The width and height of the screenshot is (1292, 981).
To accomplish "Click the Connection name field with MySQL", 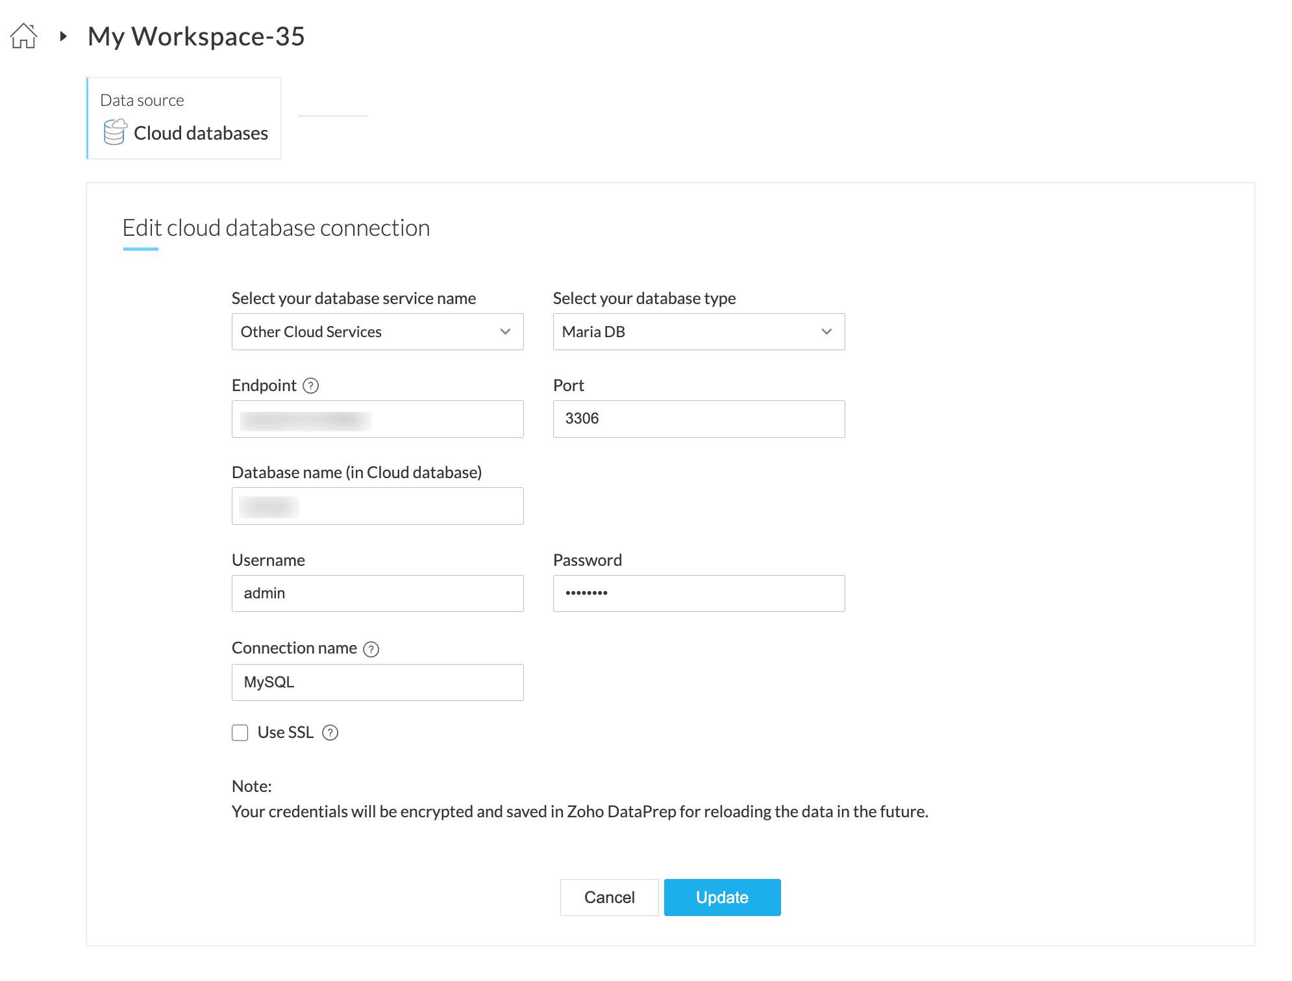I will pyautogui.click(x=377, y=682).
